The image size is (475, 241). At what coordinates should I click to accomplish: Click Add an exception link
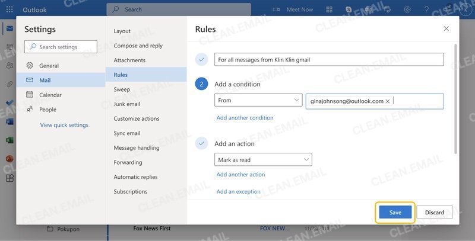point(238,192)
